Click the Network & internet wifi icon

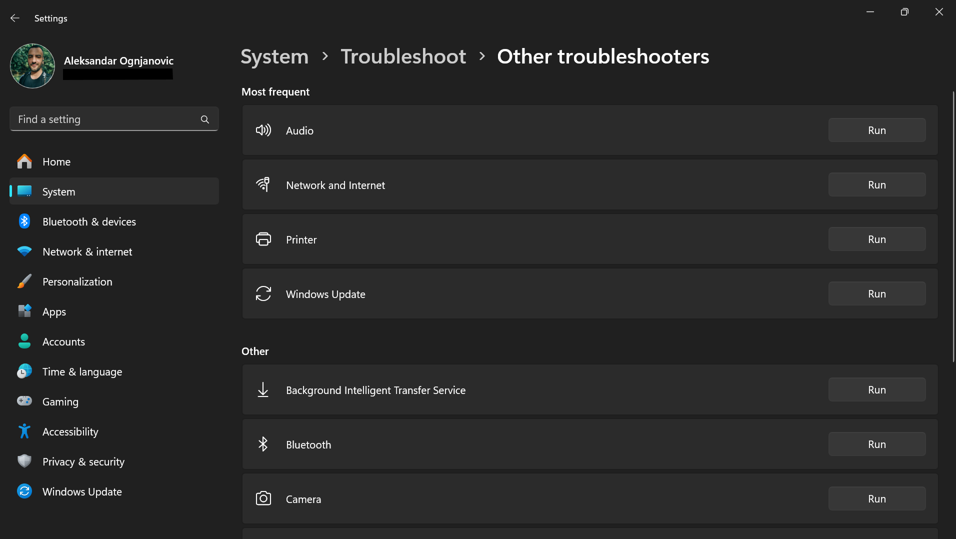pyautogui.click(x=24, y=251)
